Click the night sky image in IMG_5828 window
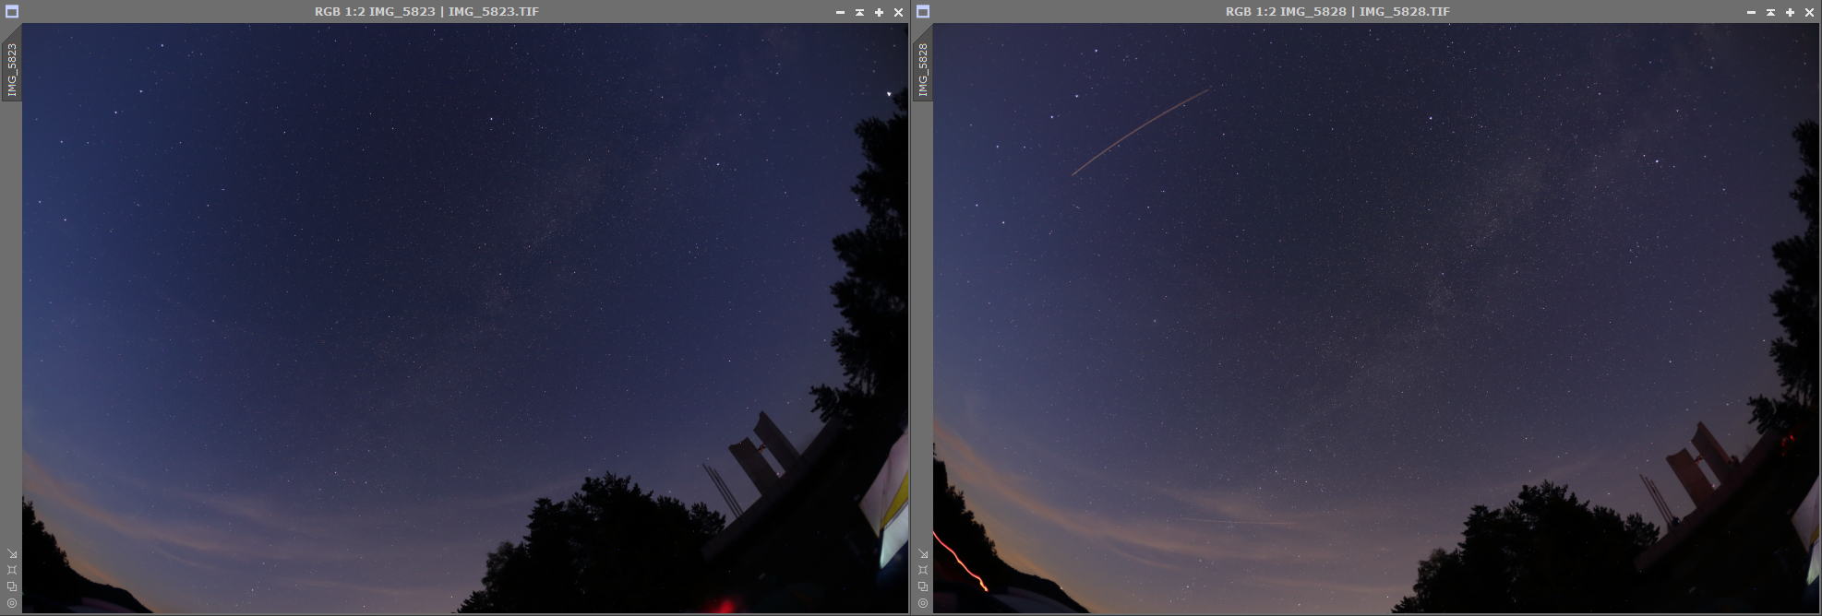1822x616 pixels. click(x=1376, y=318)
